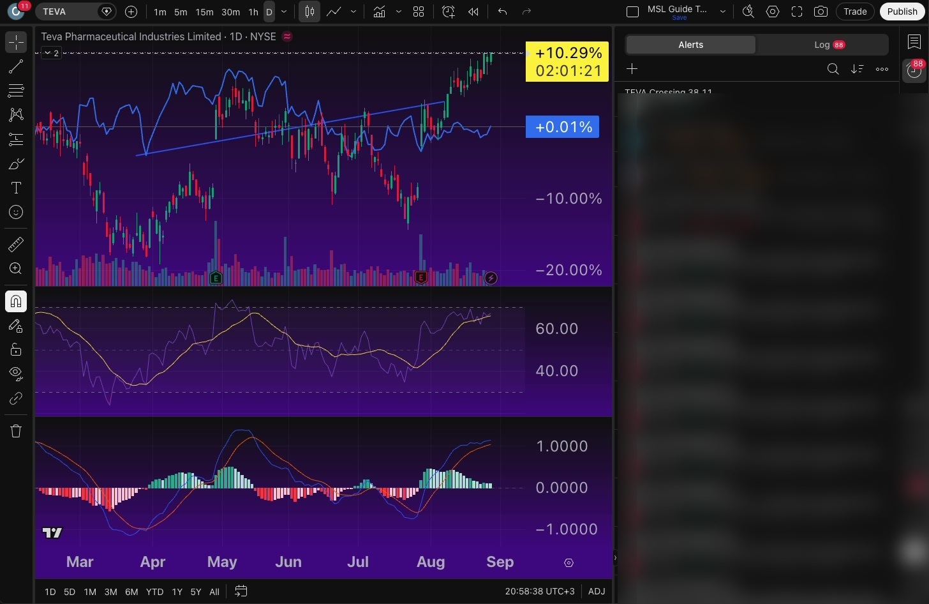Viewport: 929px width, 604px height.
Task: Click the Publish button
Action: point(902,11)
